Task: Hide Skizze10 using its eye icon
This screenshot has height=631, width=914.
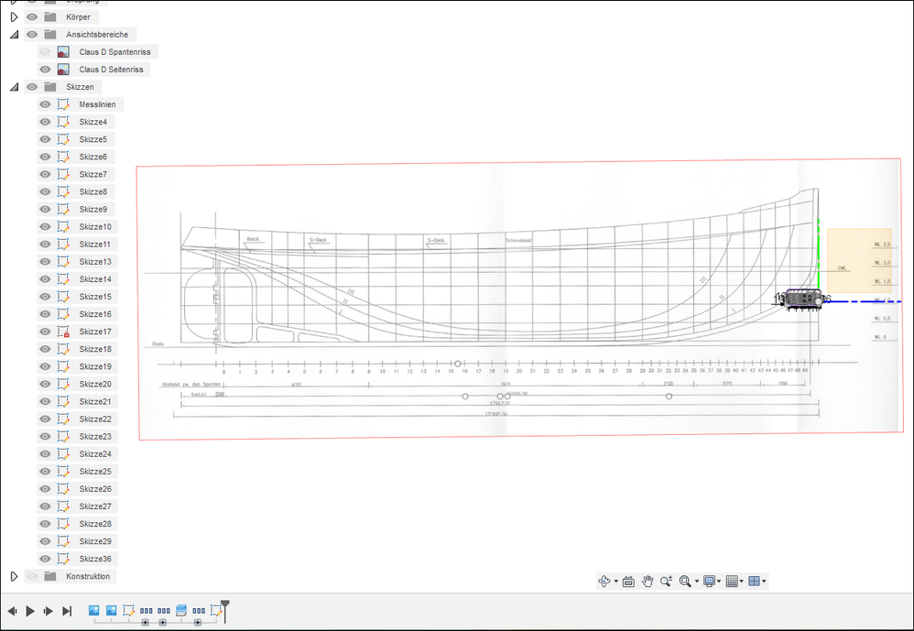Action: point(45,226)
